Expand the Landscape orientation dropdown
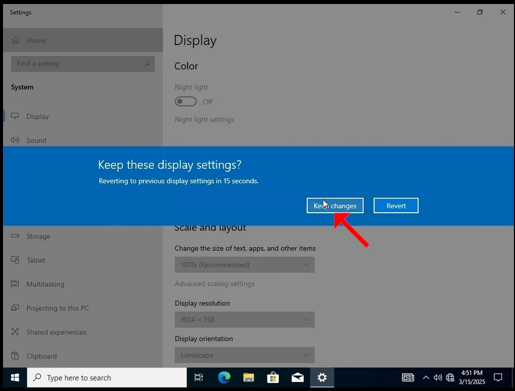The image size is (515, 391). [245, 355]
